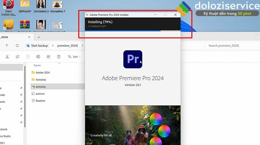Click the Premiere Pro Pr logo
Screen dimensions: 260x145
(x=133, y=59)
